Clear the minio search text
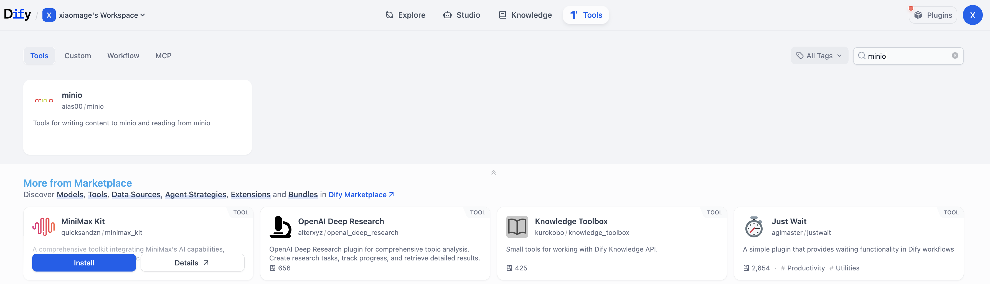Viewport: 990px width, 284px height. click(955, 56)
